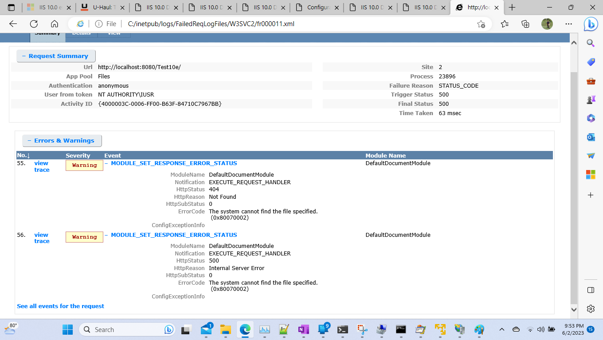Click the Url value http://localhost:8080/Test10e/
Image resolution: width=603 pixels, height=340 pixels.
pos(139,67)
